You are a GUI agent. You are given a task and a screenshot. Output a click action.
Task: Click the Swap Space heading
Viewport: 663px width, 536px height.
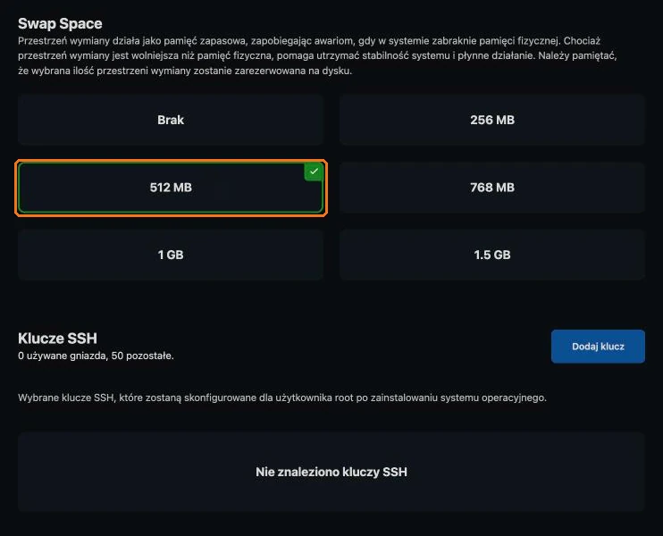tap(60, 23)
